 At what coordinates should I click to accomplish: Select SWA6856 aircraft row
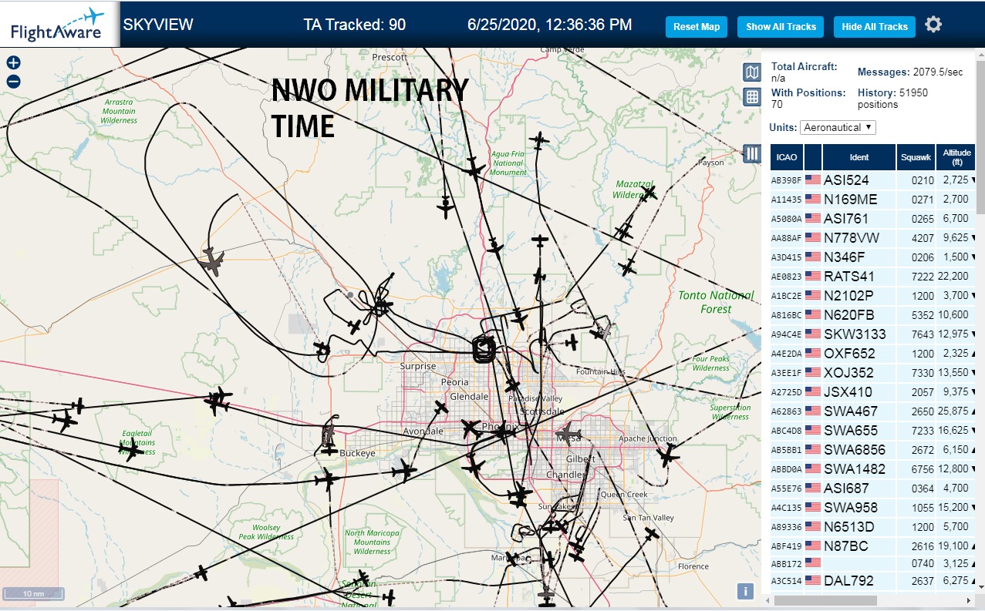[873, 449]
